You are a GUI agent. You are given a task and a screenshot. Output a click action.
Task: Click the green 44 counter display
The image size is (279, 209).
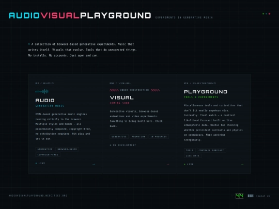tap(240, 196)
